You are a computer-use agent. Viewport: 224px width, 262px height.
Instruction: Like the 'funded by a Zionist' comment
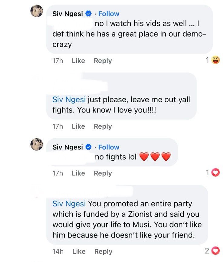(79, 251)
